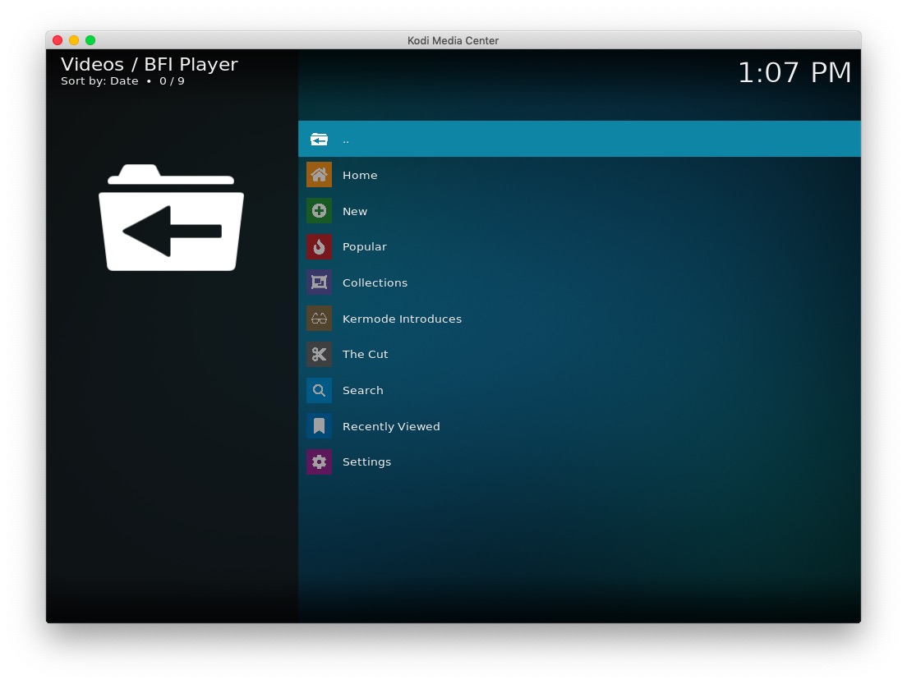Click the green New plus icon

pyautogui.click(x=319, y=211)
